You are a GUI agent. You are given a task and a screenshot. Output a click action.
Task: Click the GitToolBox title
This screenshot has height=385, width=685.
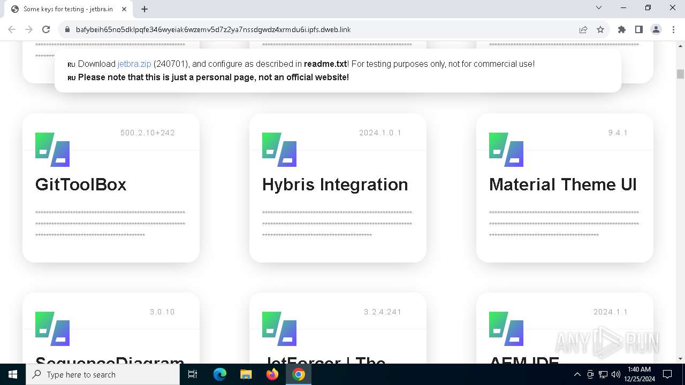pyautogui.click(x=81, y=184)
